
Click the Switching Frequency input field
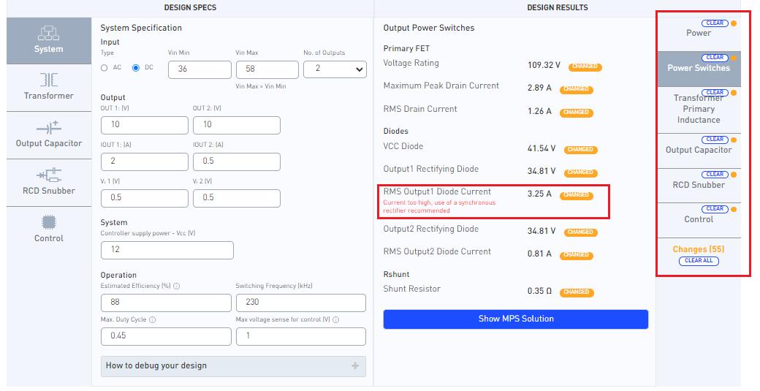[x=300, y=303]
